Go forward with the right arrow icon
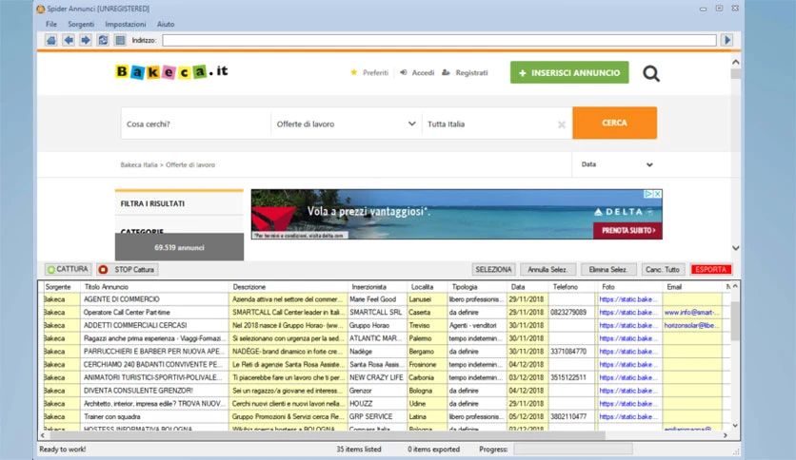The image size is (796, 460). (86, 40)
